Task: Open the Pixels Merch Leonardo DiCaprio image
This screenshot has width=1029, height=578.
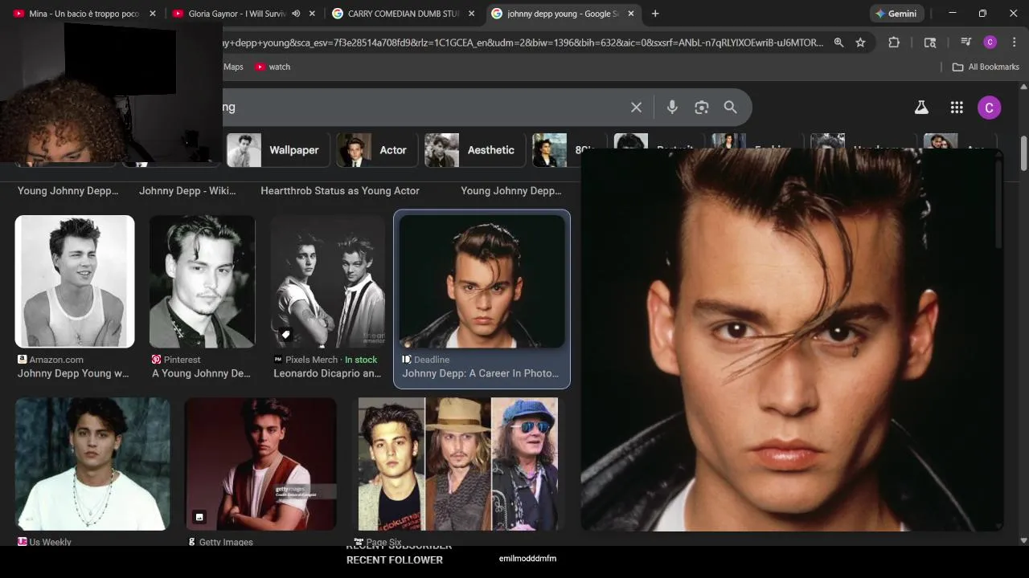Action: pos(328,281)
